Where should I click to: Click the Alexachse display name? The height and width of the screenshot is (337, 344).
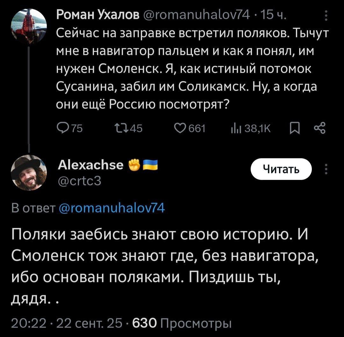[91, 165]
